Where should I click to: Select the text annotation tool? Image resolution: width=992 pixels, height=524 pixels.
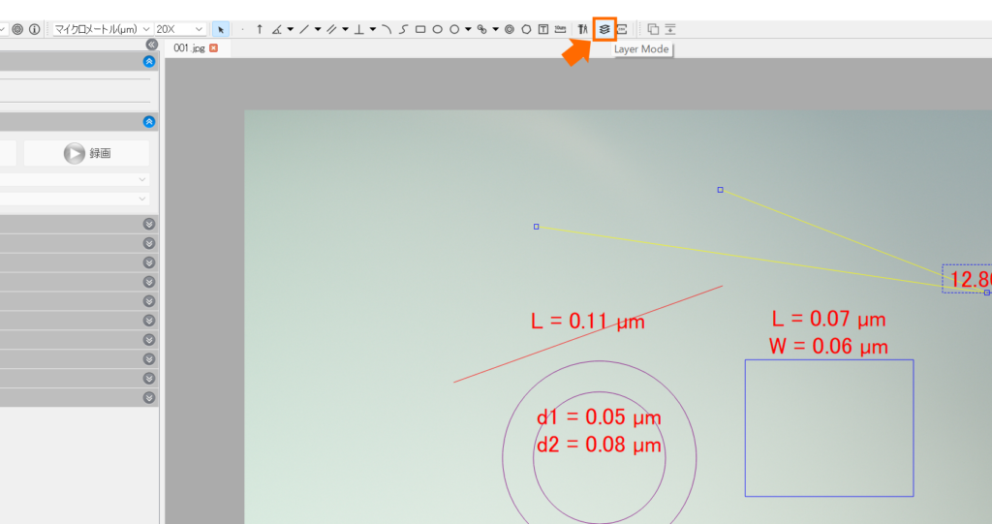[x=543, y=29]
